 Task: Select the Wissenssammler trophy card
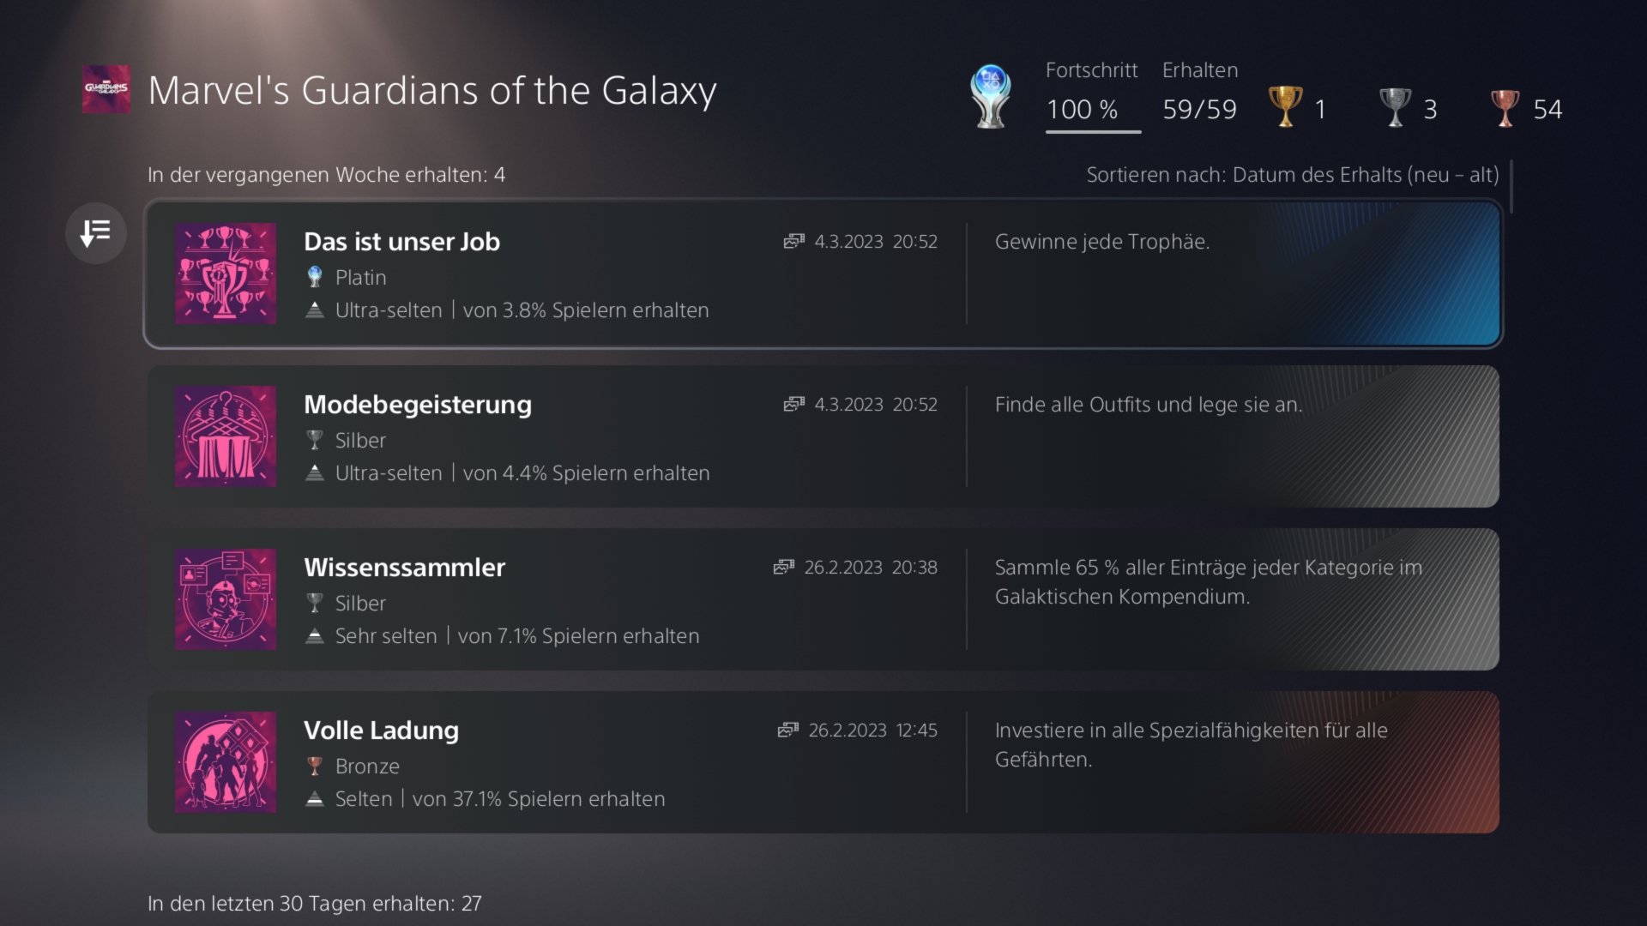coord(822,599)
